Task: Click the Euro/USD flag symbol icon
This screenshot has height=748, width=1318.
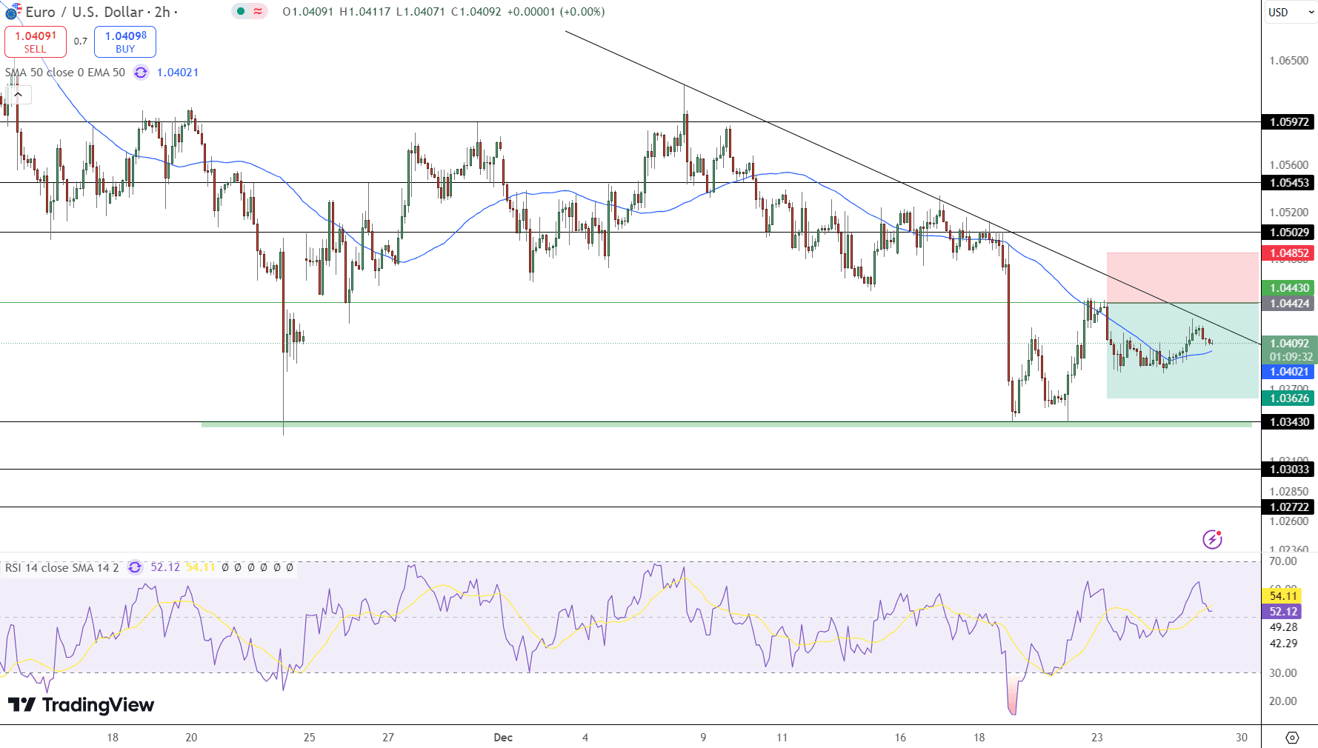Action: [x=13, y=11]
